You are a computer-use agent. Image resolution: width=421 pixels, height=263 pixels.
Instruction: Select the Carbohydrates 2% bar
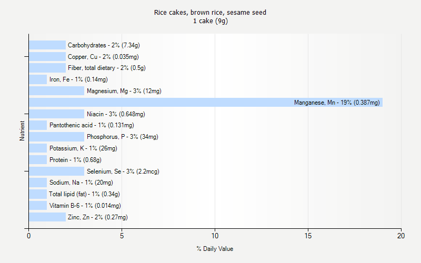coord(47,45)
